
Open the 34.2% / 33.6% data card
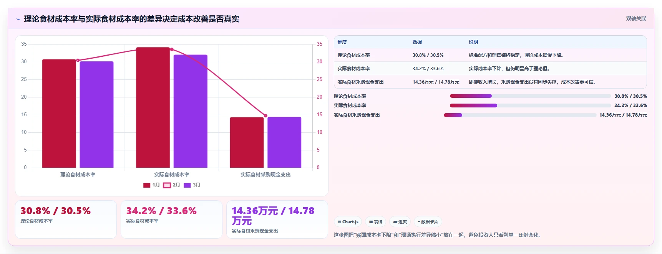click(x=171, y=219)
